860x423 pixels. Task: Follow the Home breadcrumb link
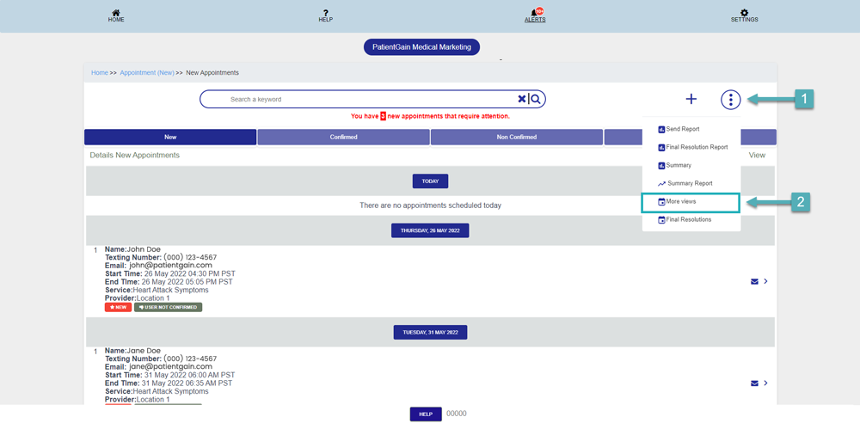tap(99, 72)
